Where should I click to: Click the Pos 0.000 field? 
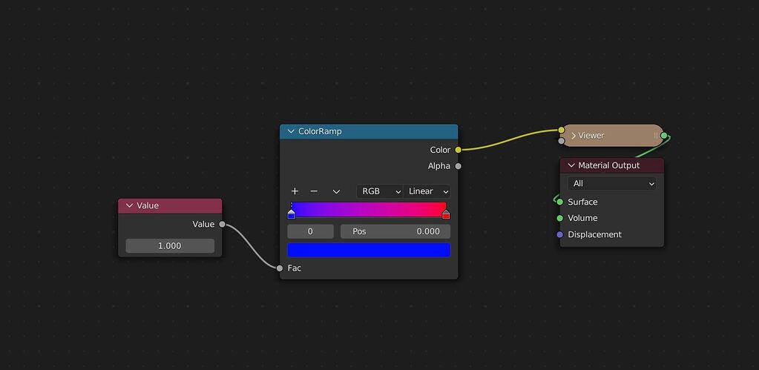(x=395, y=231)
